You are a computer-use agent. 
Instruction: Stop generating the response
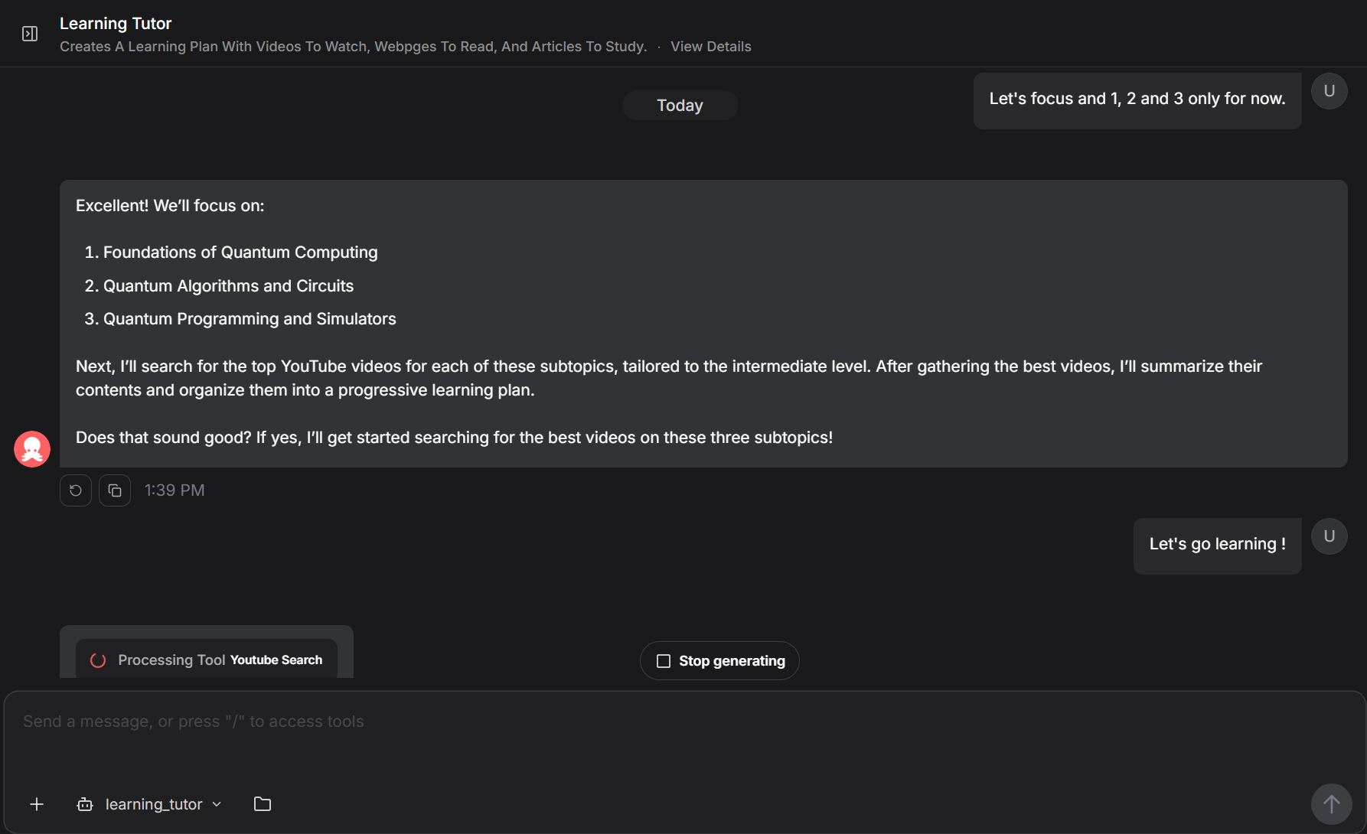719,660
